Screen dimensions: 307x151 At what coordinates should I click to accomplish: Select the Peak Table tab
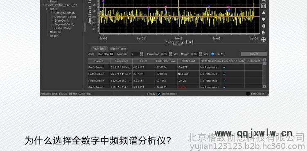click(99, 49)
